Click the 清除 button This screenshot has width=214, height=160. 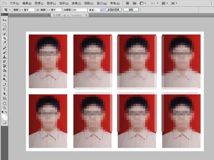(131, 10)
